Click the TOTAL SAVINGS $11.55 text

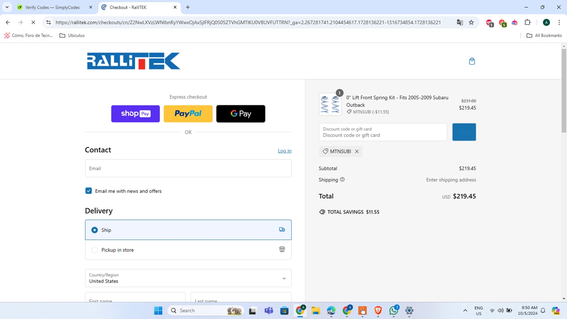click(353, 212)
